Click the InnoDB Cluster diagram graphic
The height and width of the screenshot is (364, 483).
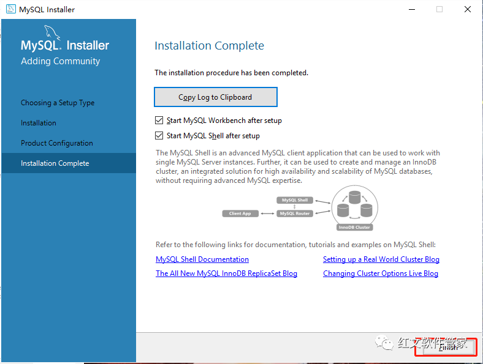click(x=354, y=208)
